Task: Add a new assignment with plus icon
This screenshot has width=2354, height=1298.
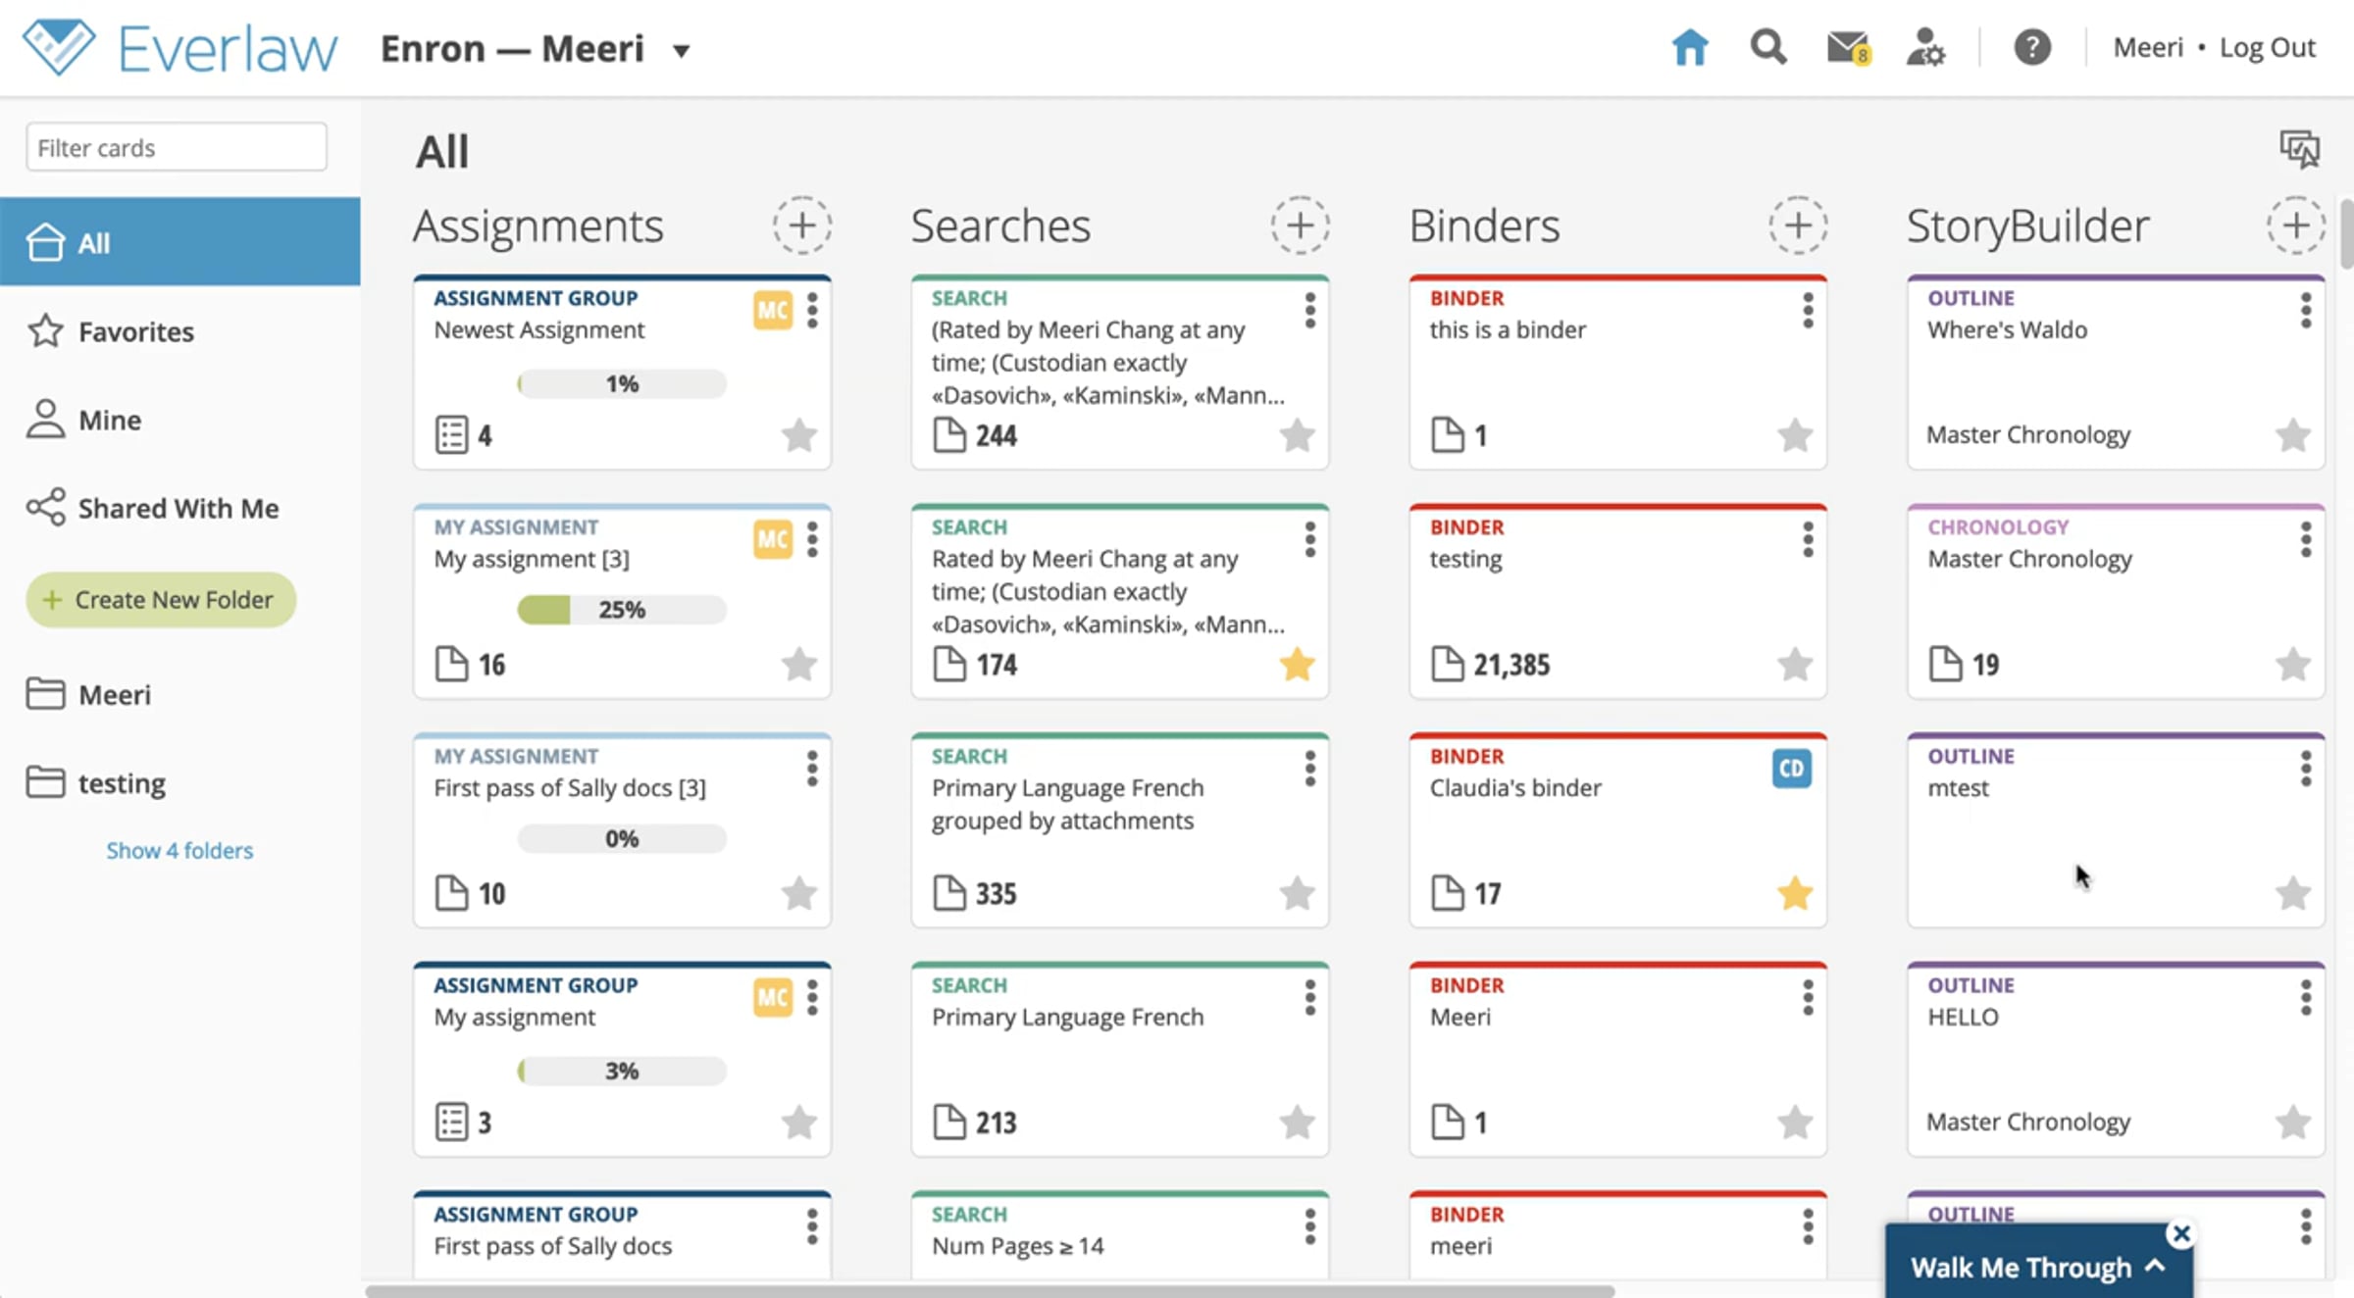Action: pos(802,225)
